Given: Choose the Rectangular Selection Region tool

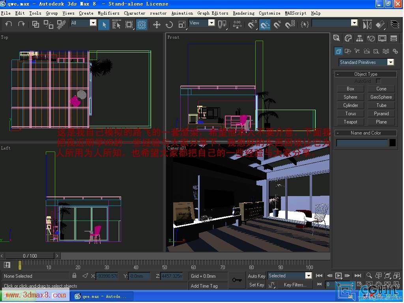Looking at the screenshot, I should [x=129, y=25].
